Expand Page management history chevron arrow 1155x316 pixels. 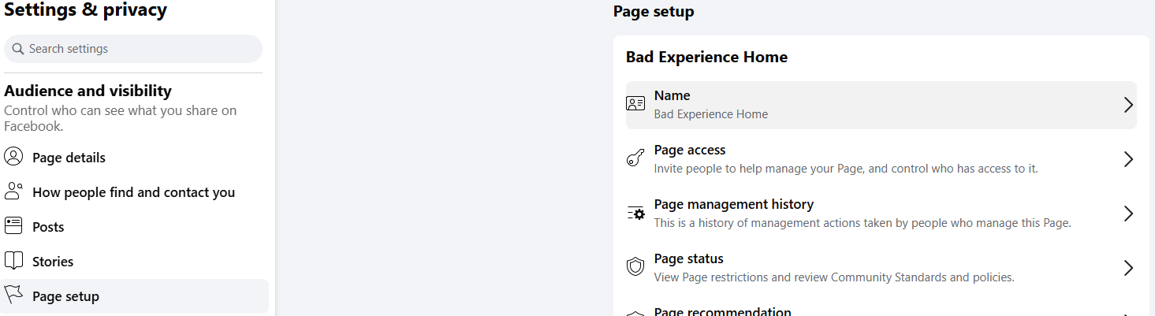1128,214
